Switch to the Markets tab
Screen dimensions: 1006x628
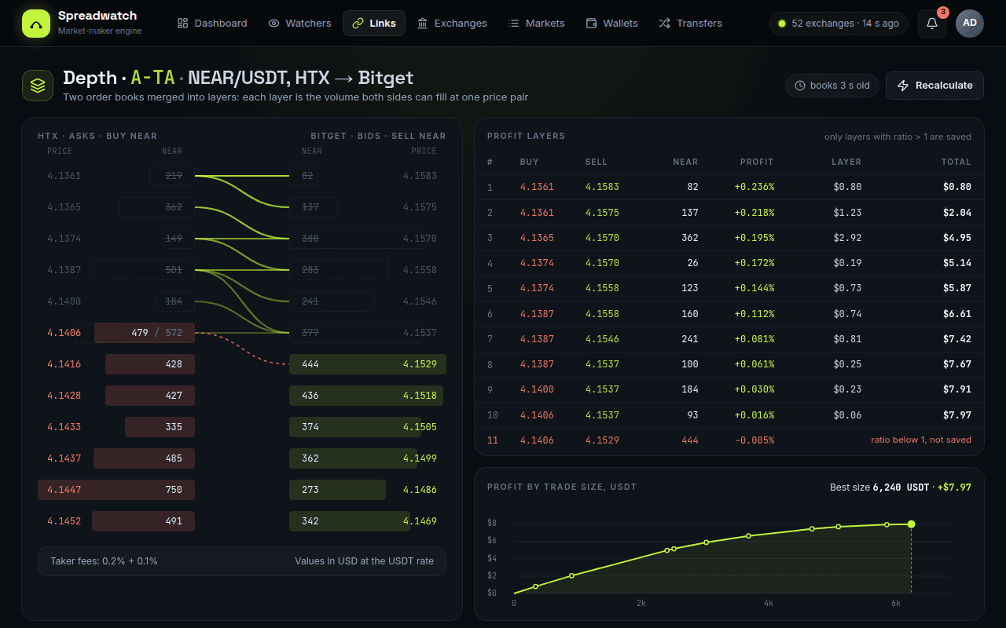536,24
